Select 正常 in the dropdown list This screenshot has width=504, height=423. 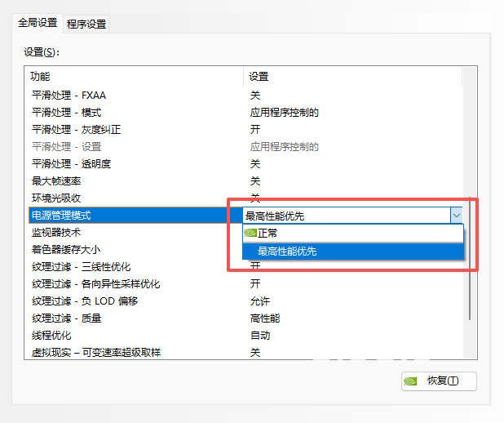pos(267,234)
